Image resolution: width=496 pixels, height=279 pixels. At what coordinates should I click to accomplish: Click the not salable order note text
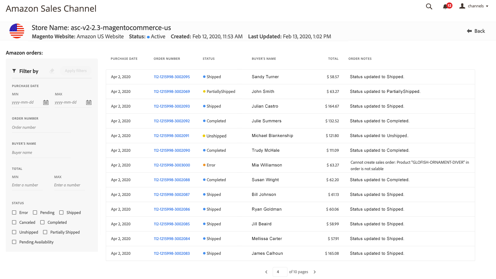tap(409, 166)
